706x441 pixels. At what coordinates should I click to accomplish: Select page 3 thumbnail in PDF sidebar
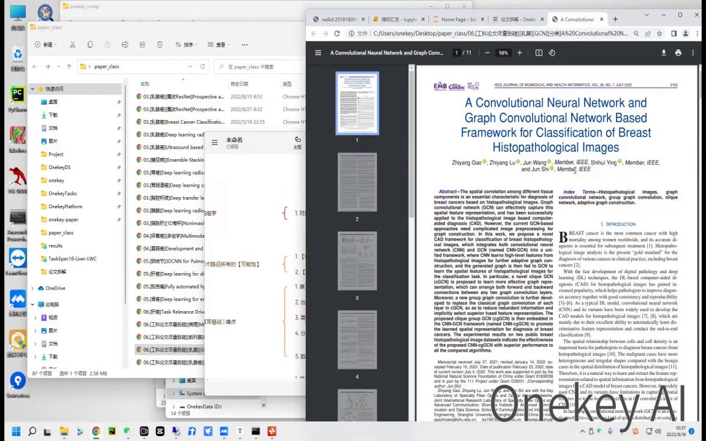(x=357, y=261)
